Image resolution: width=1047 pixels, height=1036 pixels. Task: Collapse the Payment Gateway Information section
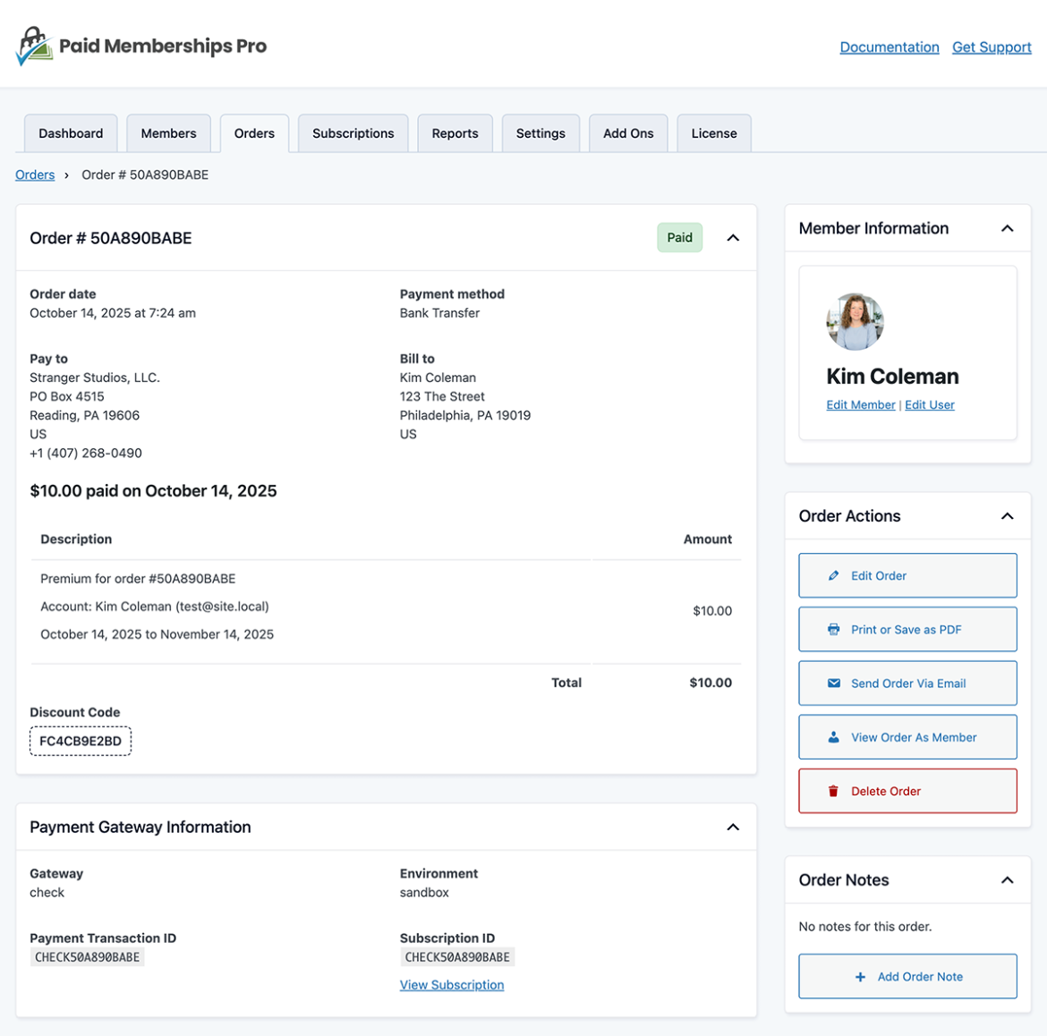pos(733,827)
